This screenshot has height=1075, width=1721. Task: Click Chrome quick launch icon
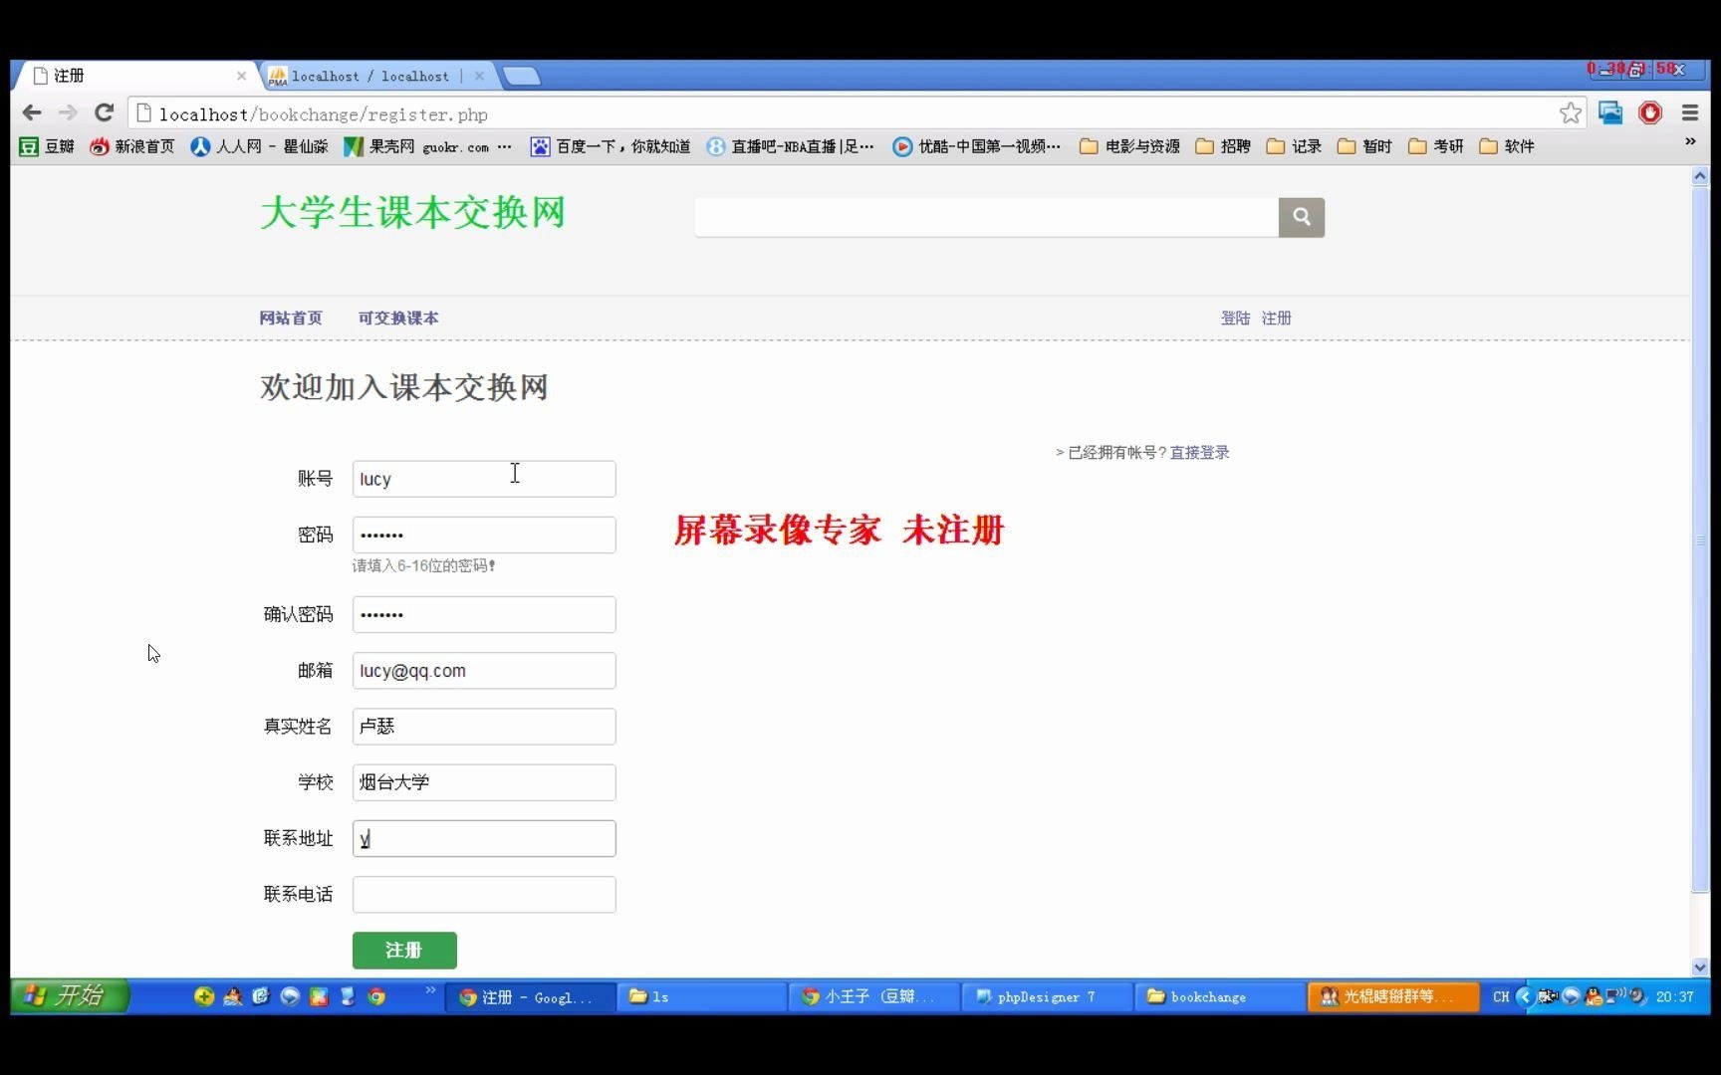(376, 996)
